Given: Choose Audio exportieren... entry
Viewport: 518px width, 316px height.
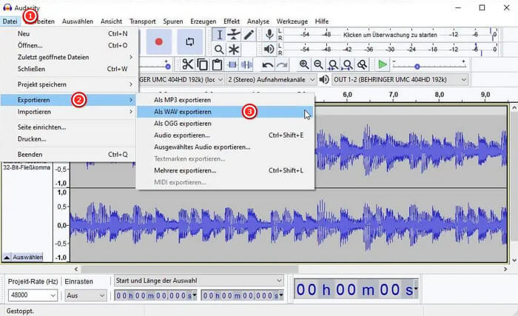Looking at the screenshot, I should [x=225, y=135].
